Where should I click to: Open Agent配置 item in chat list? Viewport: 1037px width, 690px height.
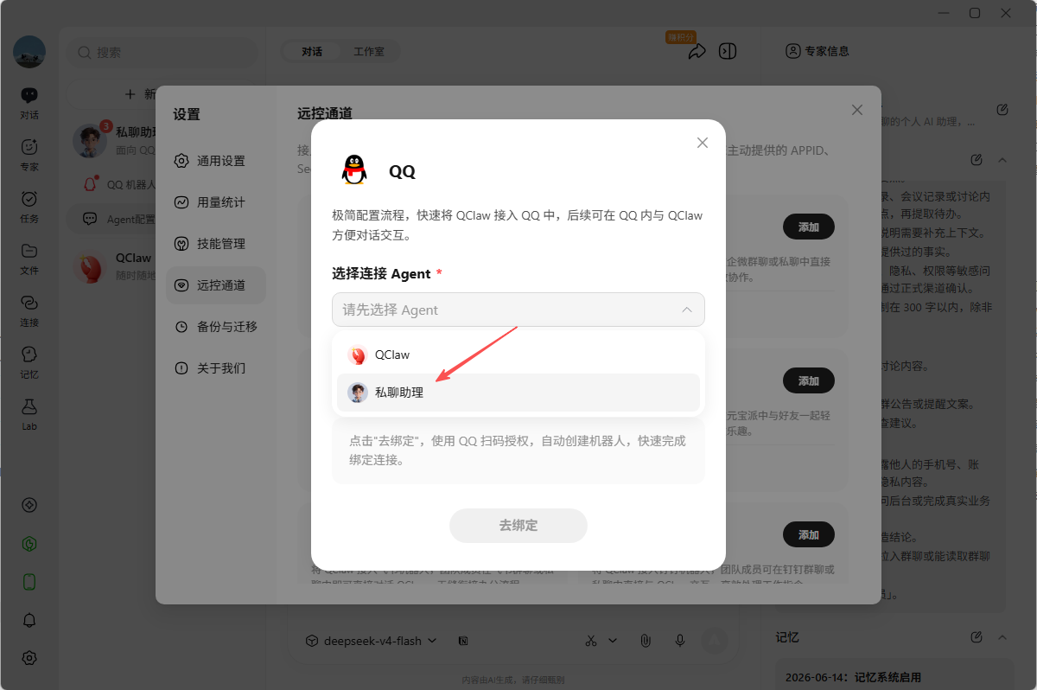click(x=112, y=219)
